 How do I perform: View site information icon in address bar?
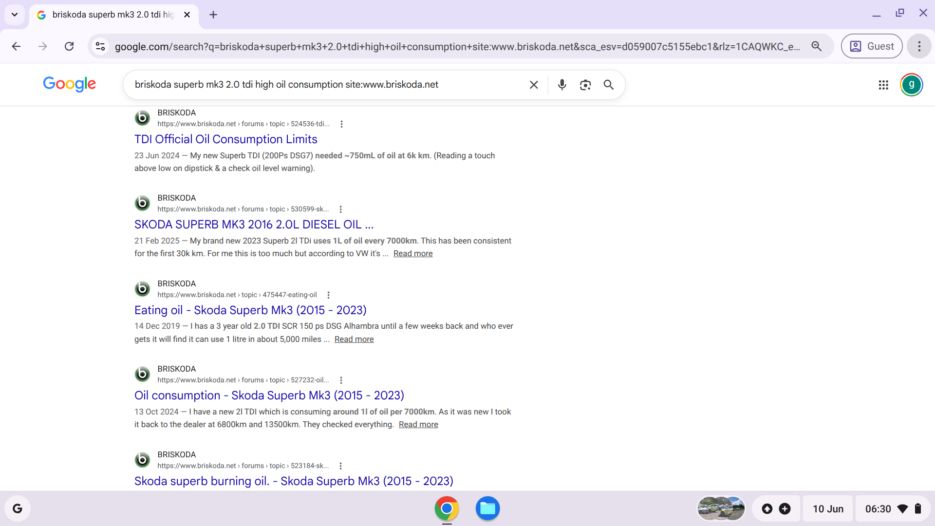[x=100, y=46]
